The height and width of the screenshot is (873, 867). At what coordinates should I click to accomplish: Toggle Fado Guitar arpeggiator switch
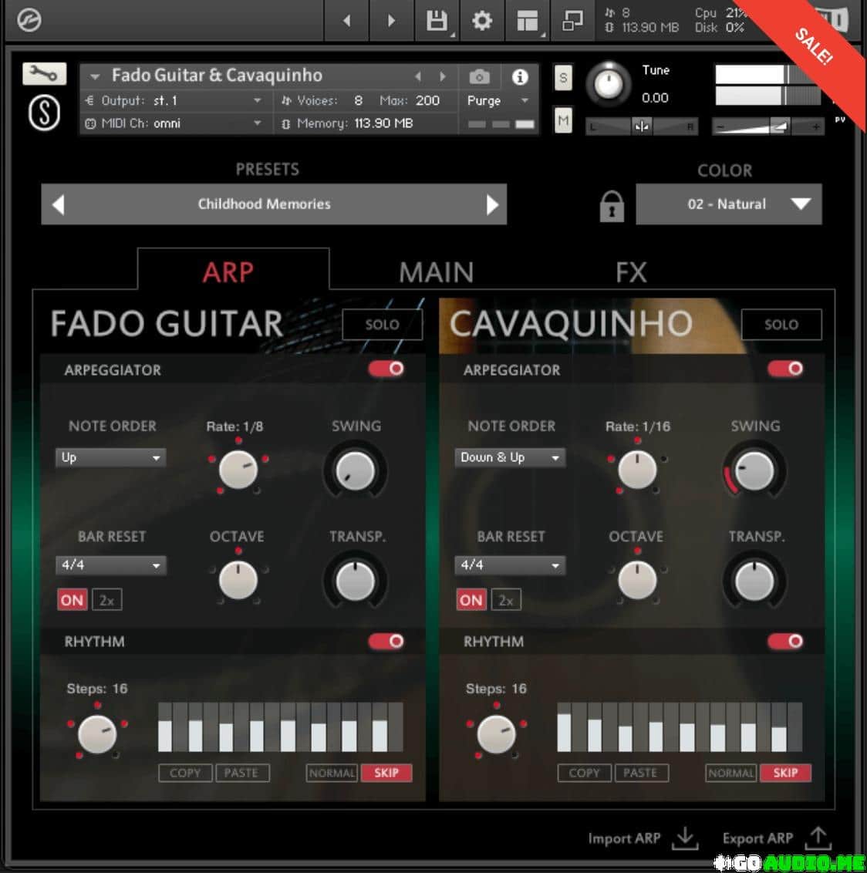(386, 369)
